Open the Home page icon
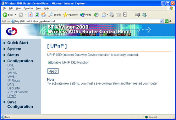This screenshot has width=176, height=120. point(43,15)
